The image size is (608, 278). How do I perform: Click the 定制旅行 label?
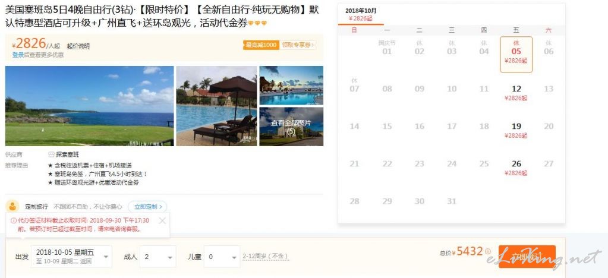coord(36,207)
